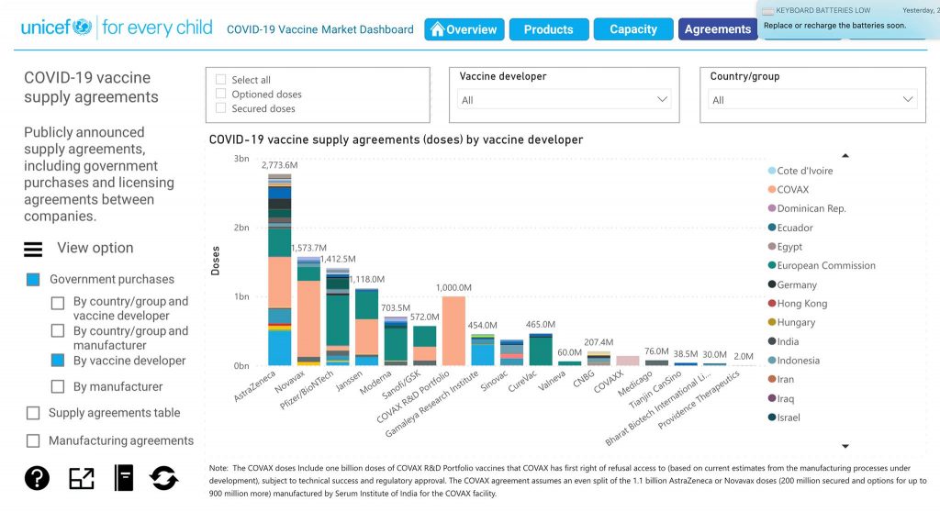Select the Novavax bar in chart

pos(308,311)
